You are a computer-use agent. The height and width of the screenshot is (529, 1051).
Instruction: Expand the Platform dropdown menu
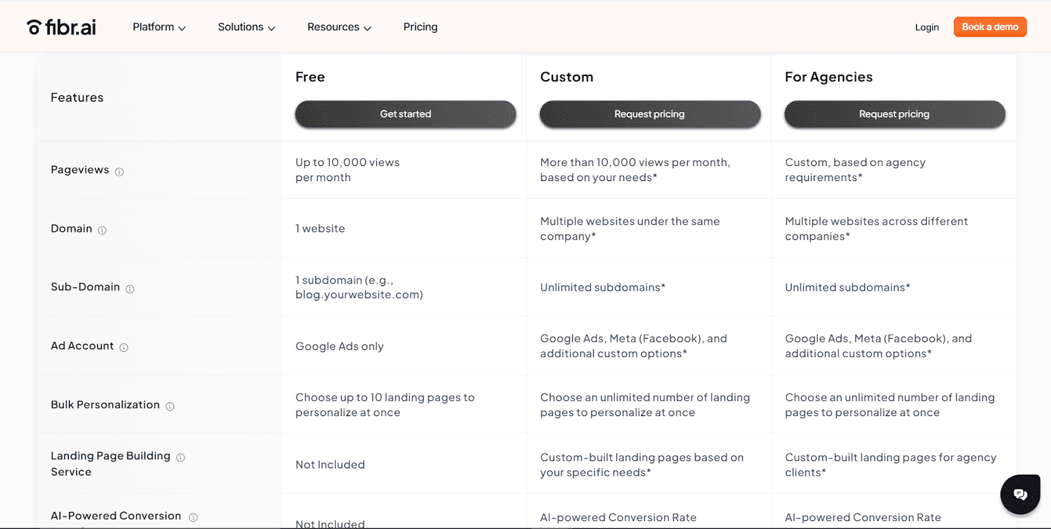tap(159, 27)
